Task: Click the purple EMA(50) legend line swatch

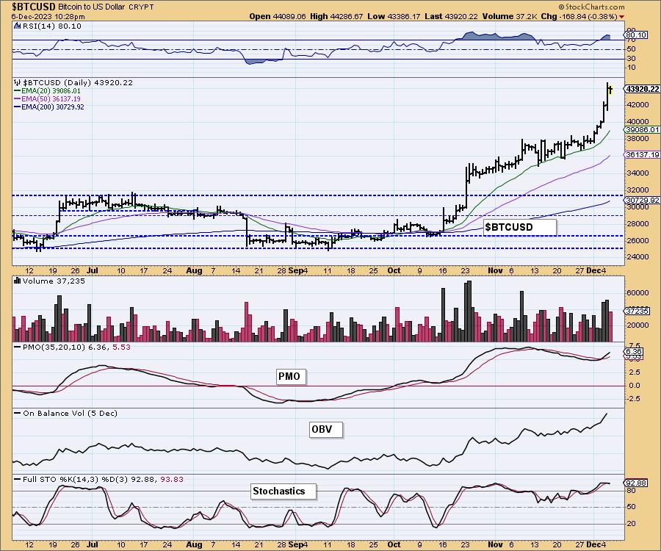Action: [18, 98]
